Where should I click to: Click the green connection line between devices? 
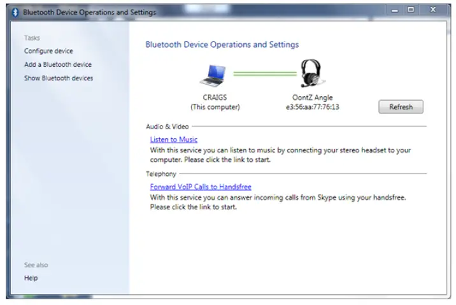(x=265, y=74)
